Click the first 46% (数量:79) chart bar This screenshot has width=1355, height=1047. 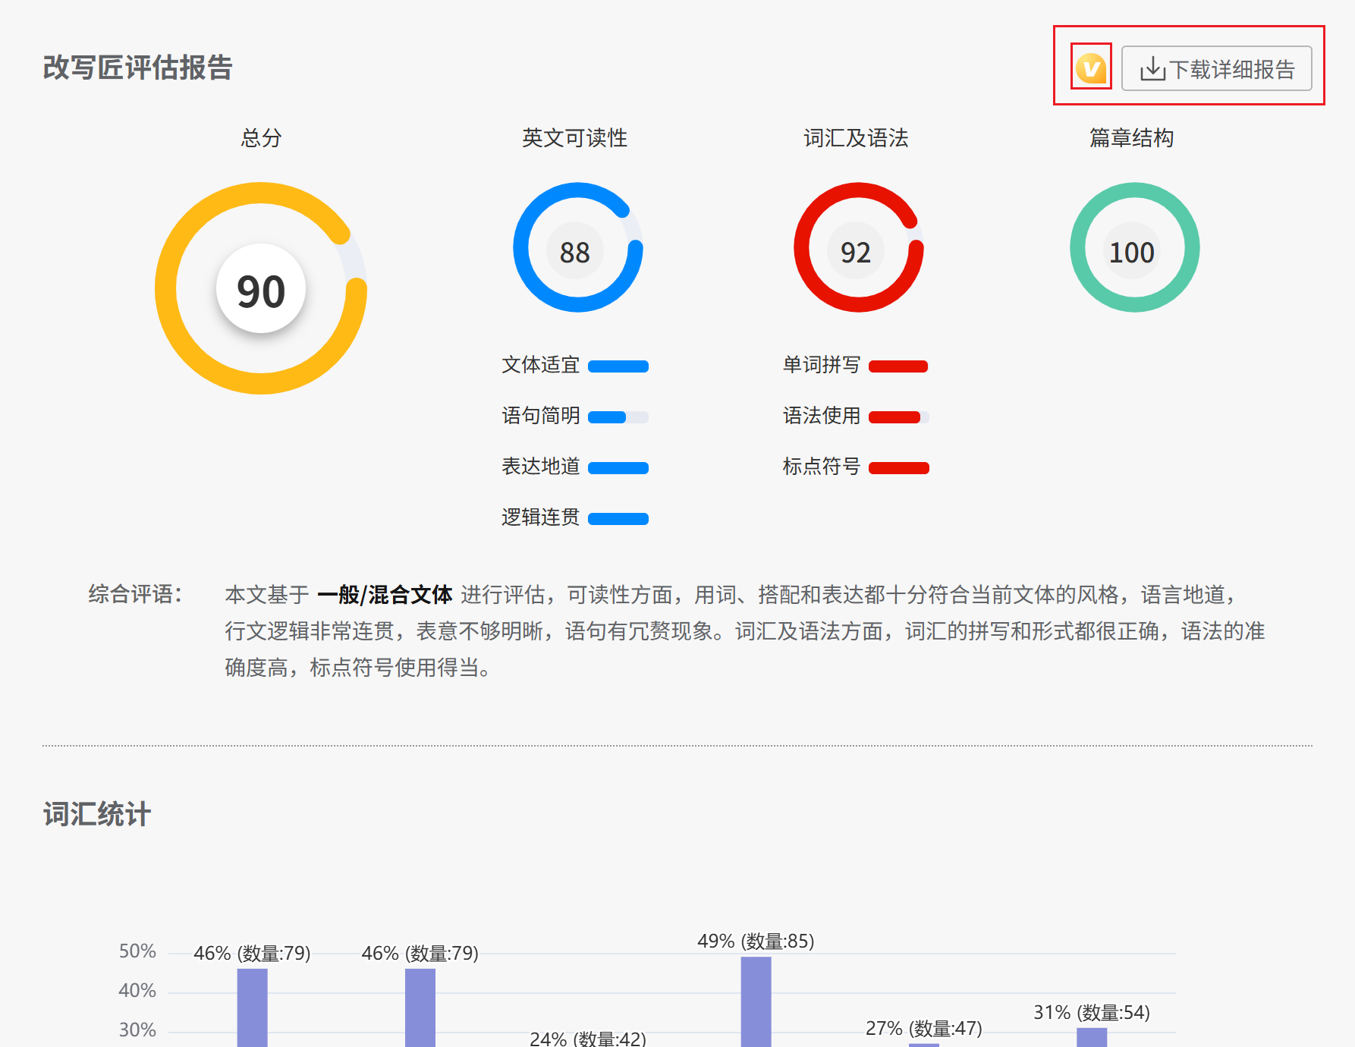point(253,1008)
